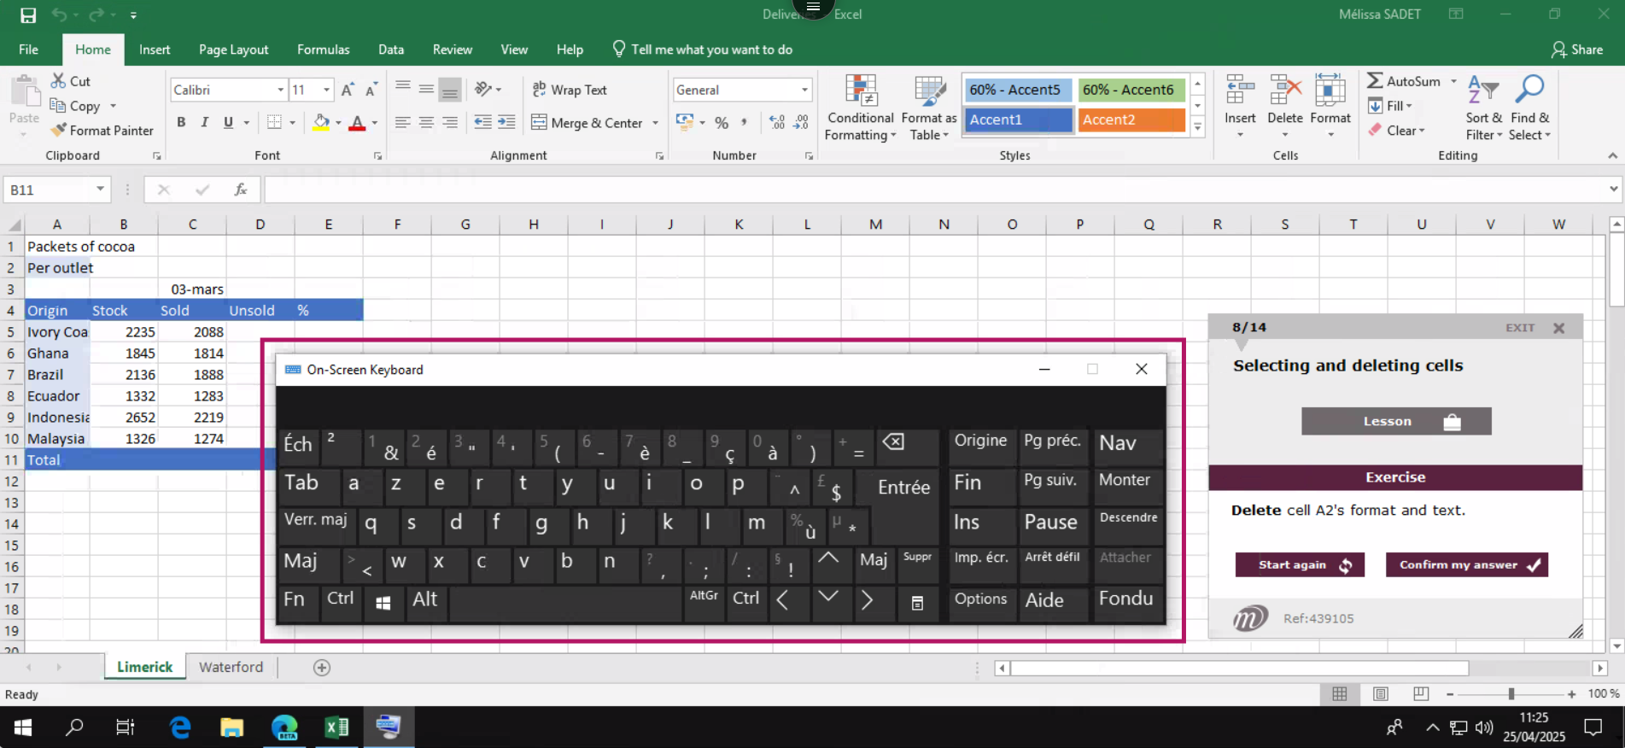Toggle Center horizontal alignment
1625x748 pixels.
click(426, 122)
